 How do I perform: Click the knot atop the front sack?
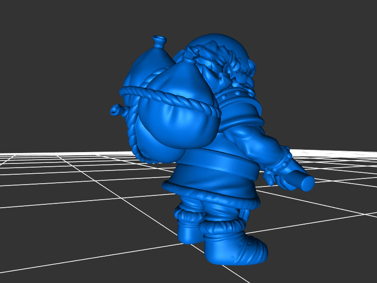[190, 59]
